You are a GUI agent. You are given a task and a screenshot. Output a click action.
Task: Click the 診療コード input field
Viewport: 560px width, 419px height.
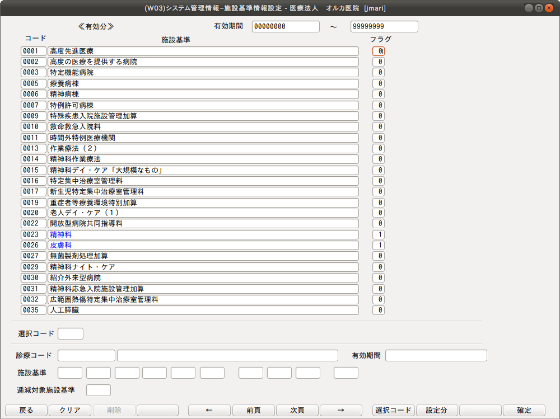click(86, 355)
